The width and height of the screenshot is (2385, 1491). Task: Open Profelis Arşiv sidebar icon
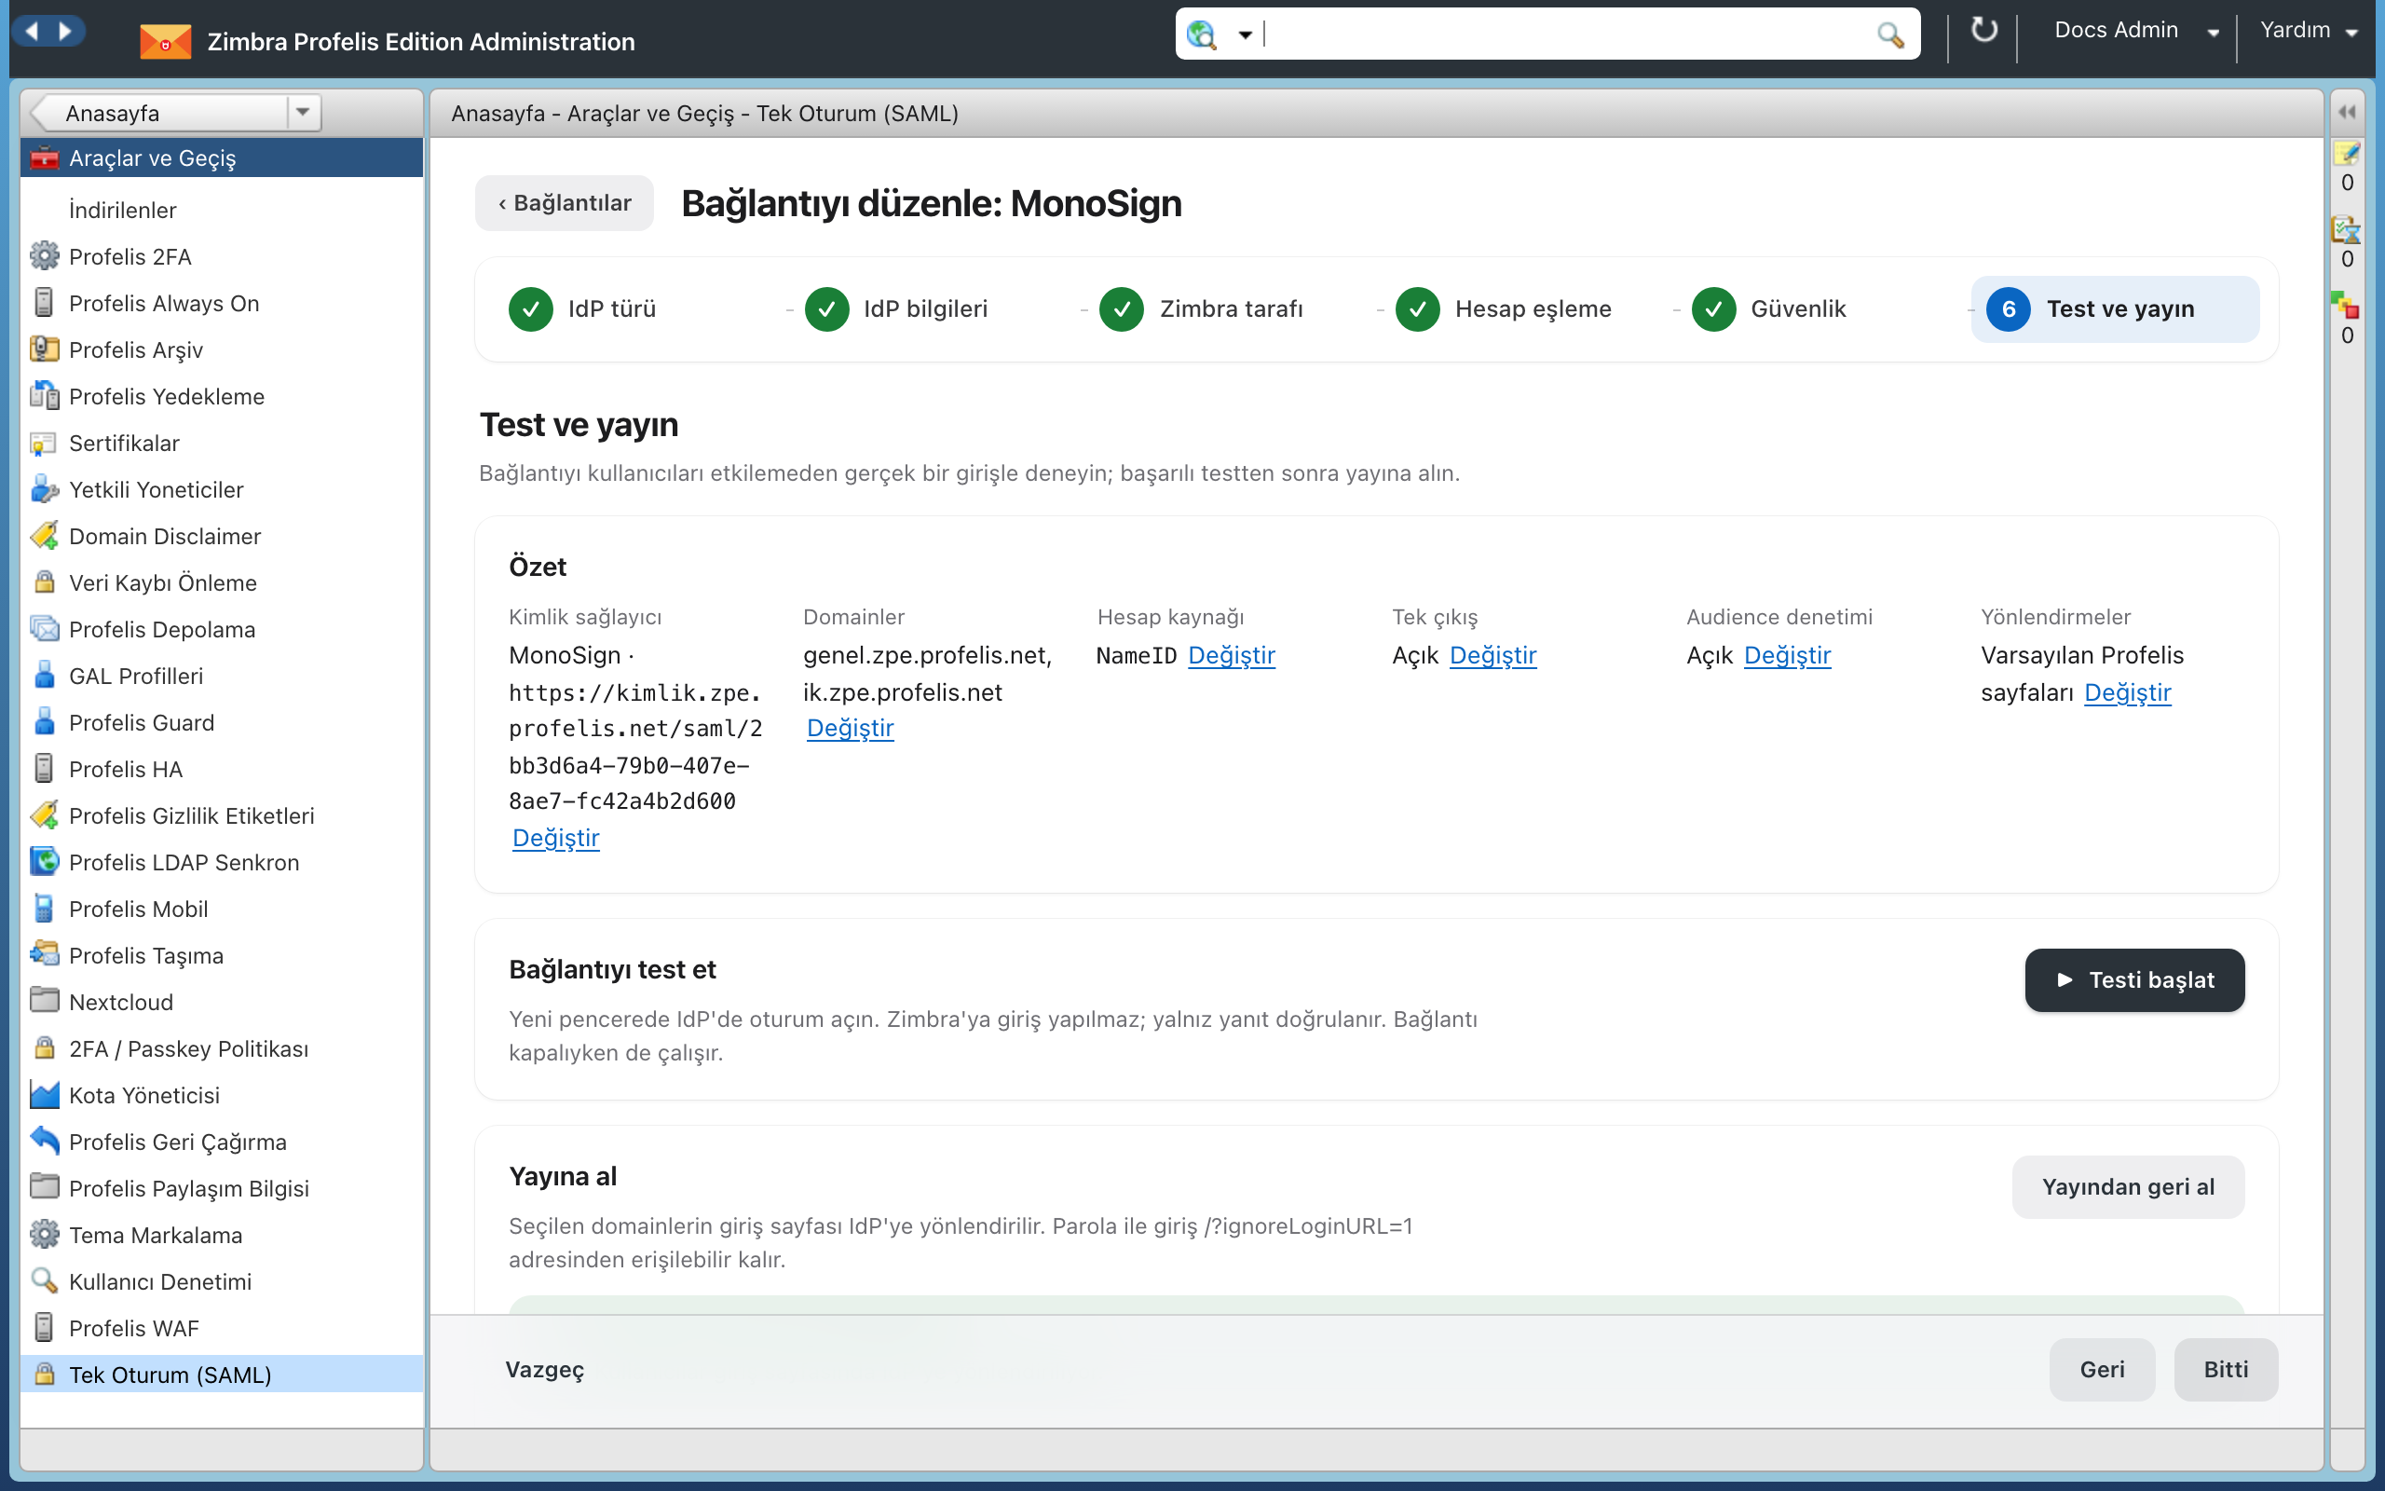pos(44,349)
